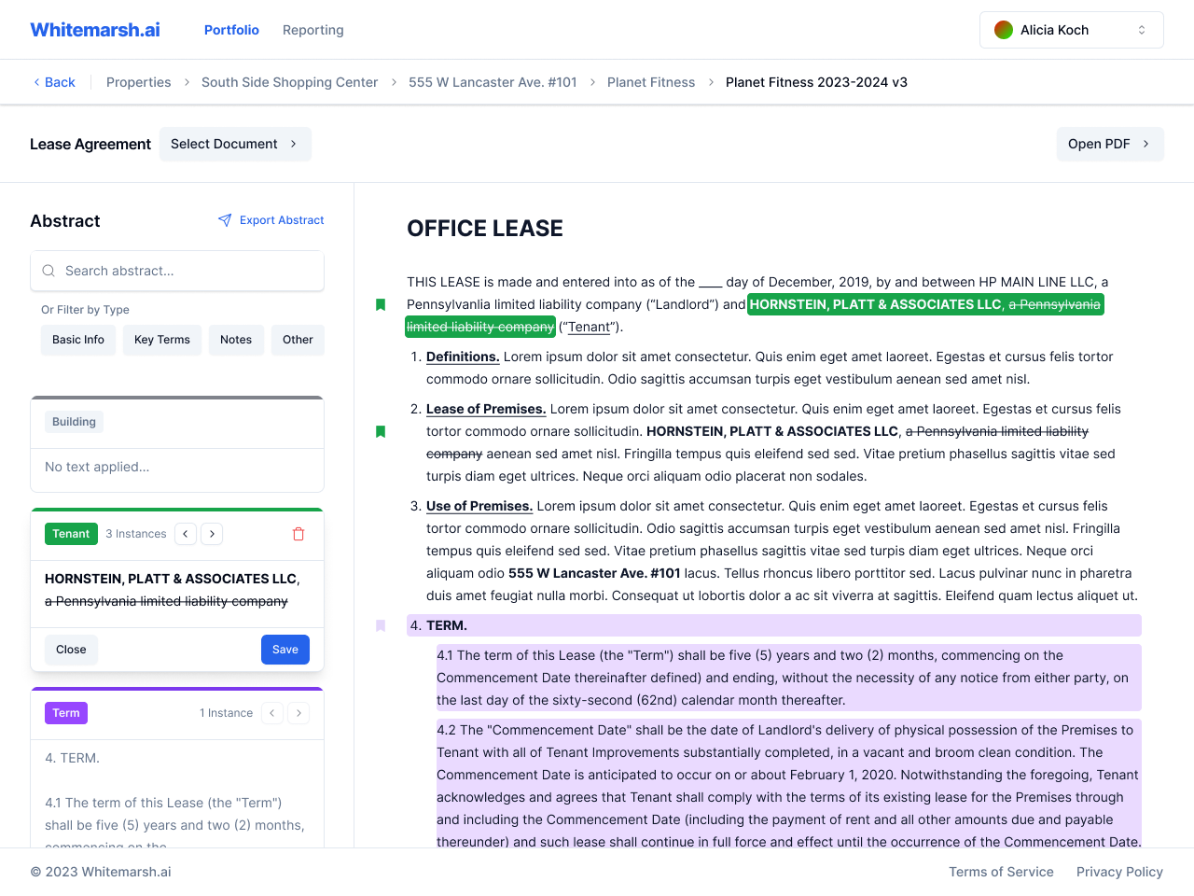This screenshot has height=896, width=1194.
Task: Filter abstract by Key Terms
Action: 162,340
